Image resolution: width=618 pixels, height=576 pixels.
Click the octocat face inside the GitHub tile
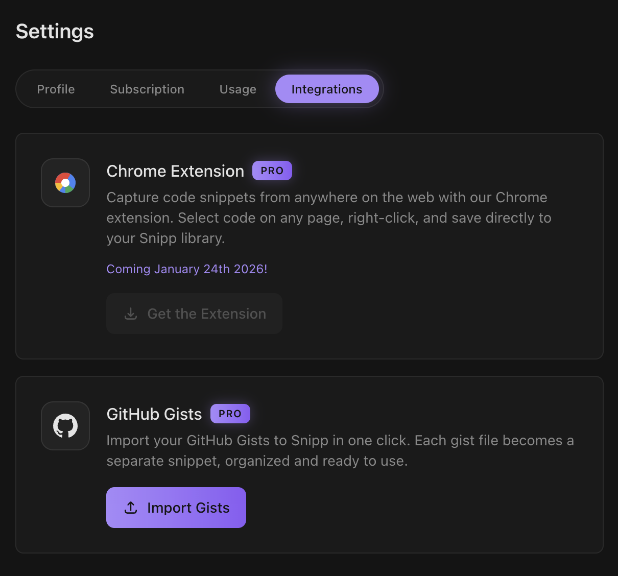(x=65, y=424)
